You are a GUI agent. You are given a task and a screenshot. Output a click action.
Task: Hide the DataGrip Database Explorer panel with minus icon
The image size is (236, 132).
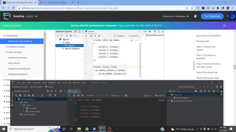(65, 91)
